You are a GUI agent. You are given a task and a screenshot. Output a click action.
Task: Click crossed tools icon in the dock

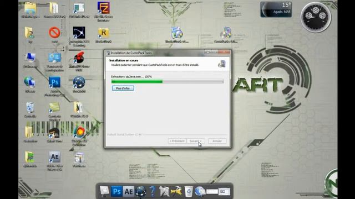click(164, 192)
